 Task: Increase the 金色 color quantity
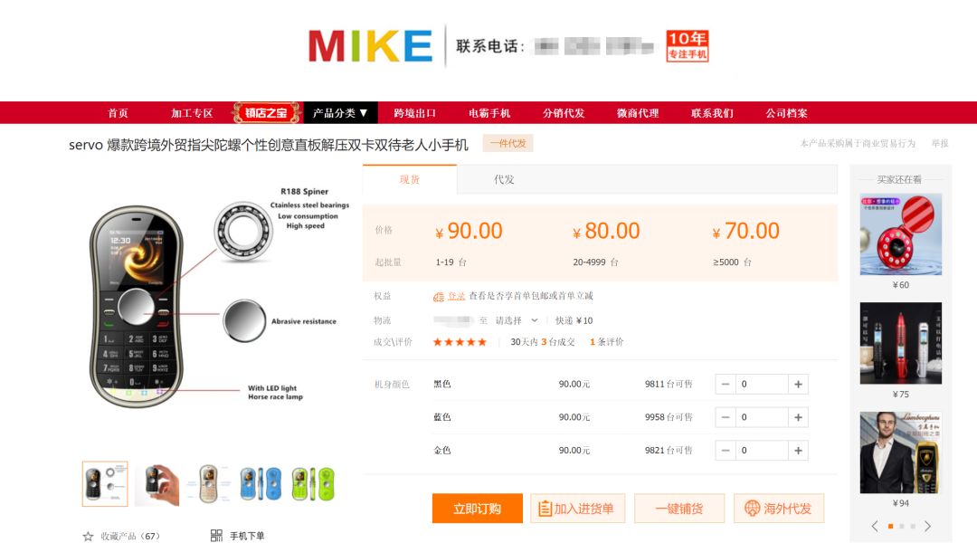tap(798, 450)
